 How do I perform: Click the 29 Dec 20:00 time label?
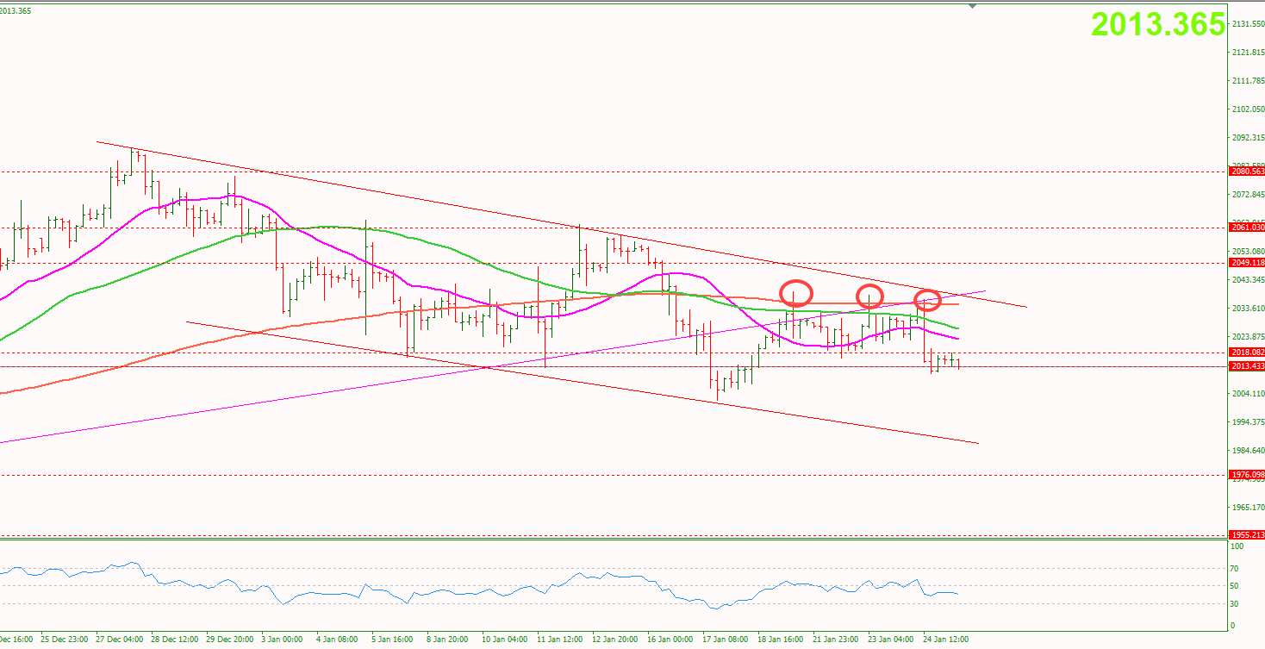click(x=230, y=640)
